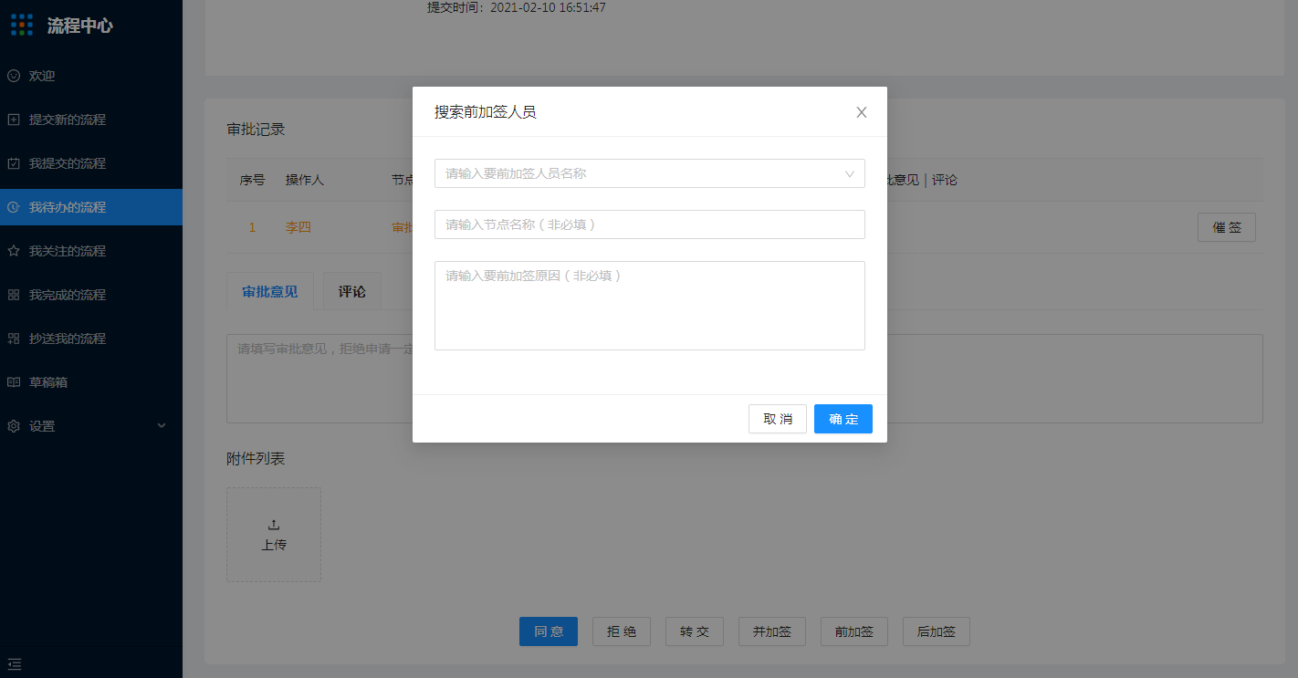Click the checklist icon beside 我提交的流程
Viewport: 1298px width, 678px height.
pyautogui.click(x=14, y=163)
